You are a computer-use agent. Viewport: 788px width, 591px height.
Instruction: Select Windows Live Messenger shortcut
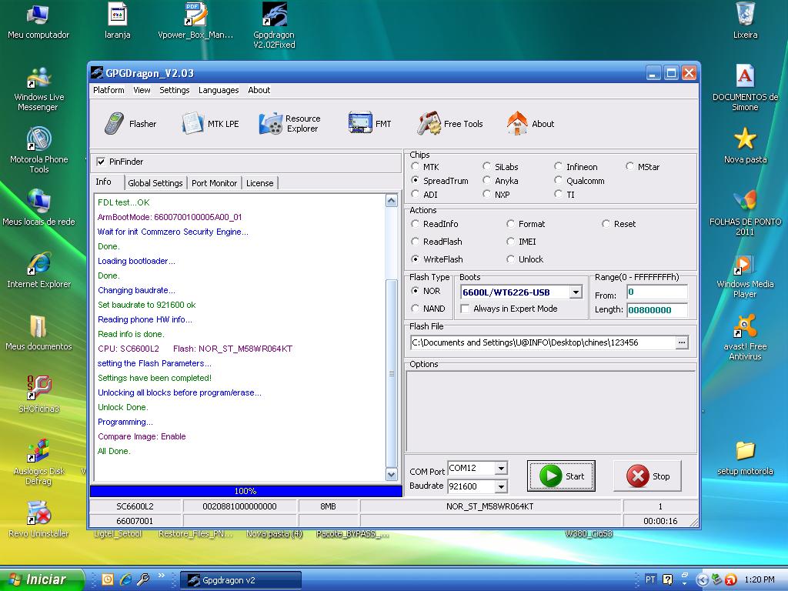(x=38, y=89)
